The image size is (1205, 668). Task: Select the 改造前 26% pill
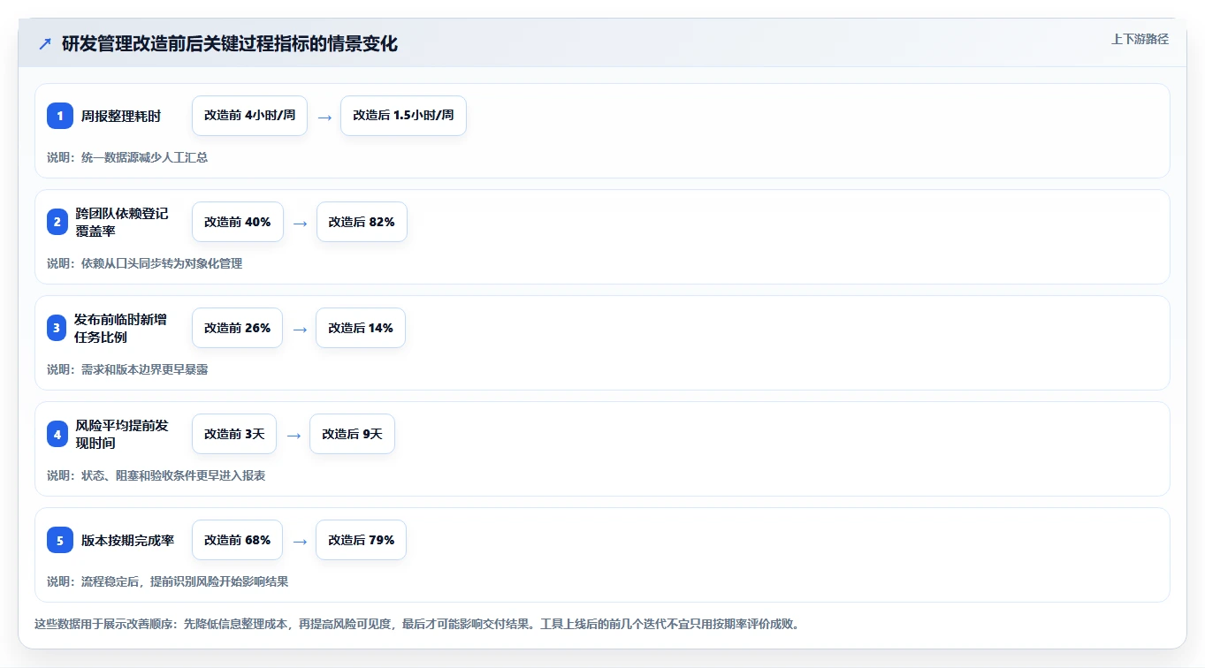(237, 328)
